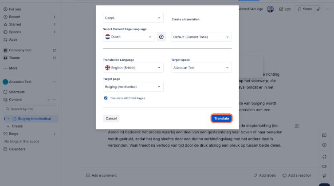This screenshot has height=186, width=334.
Task: Open the Default (Current Tone) dropdown
Action: pos(201,37)
